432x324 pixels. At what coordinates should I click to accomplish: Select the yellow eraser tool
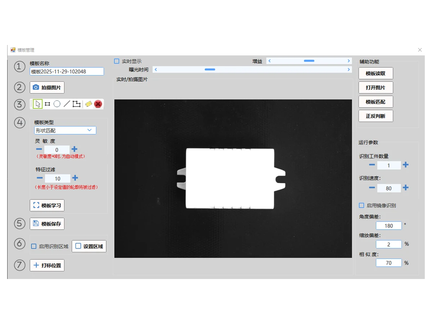(x=89, y=104)
